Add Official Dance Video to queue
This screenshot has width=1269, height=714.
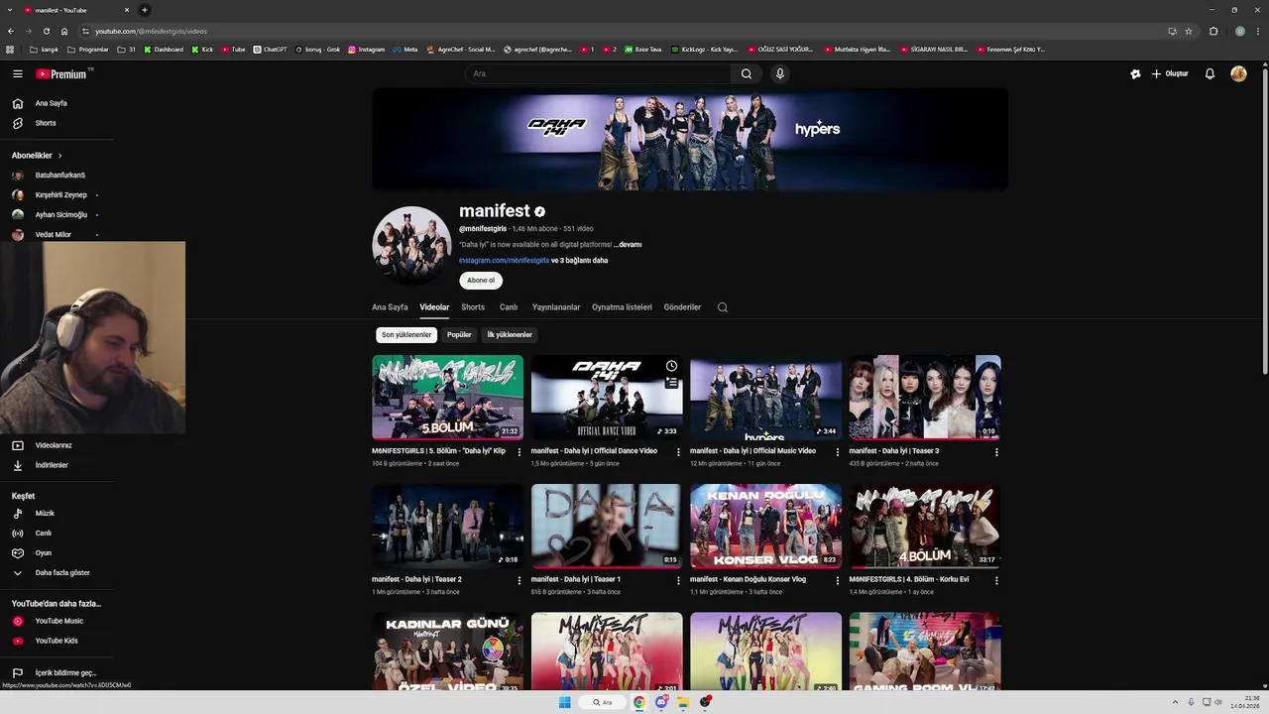[x=671, y=382]
